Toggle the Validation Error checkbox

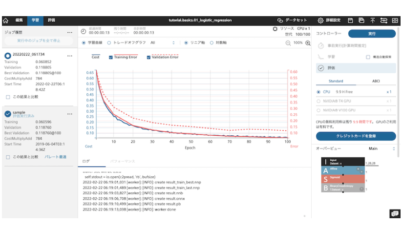(148, 57)
